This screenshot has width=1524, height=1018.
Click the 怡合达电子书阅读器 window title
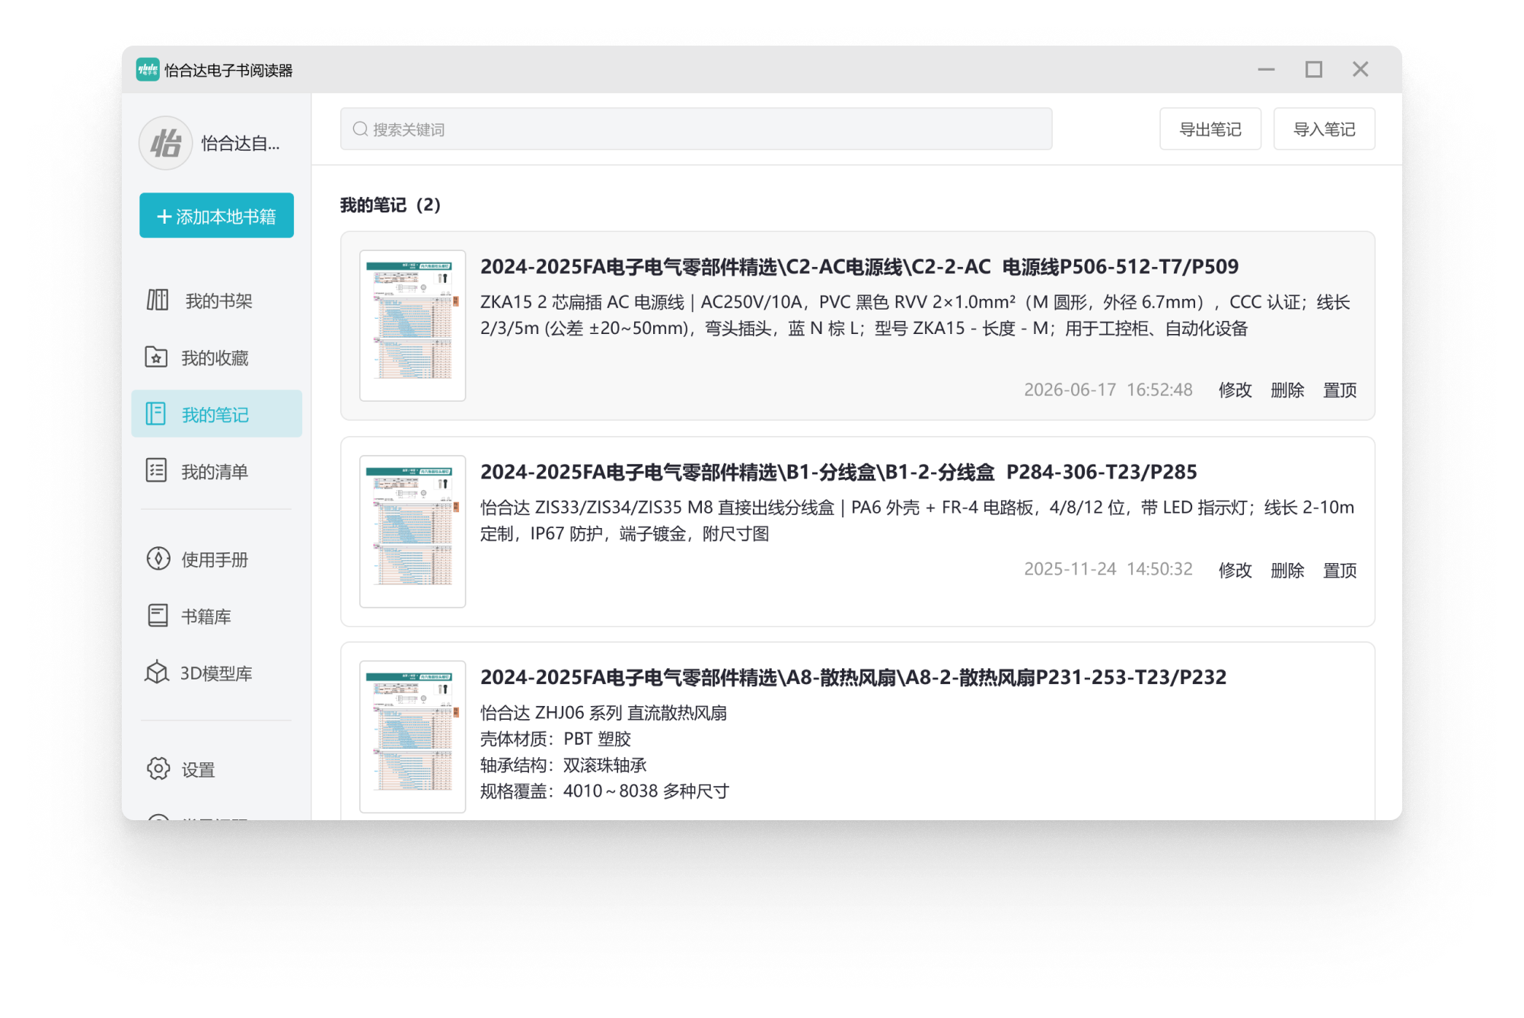[228, 70]
